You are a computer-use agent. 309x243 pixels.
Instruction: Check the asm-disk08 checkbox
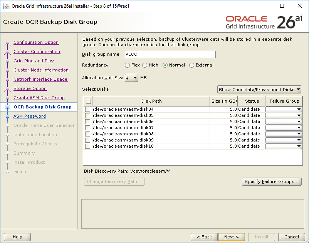tap(87, 134)
